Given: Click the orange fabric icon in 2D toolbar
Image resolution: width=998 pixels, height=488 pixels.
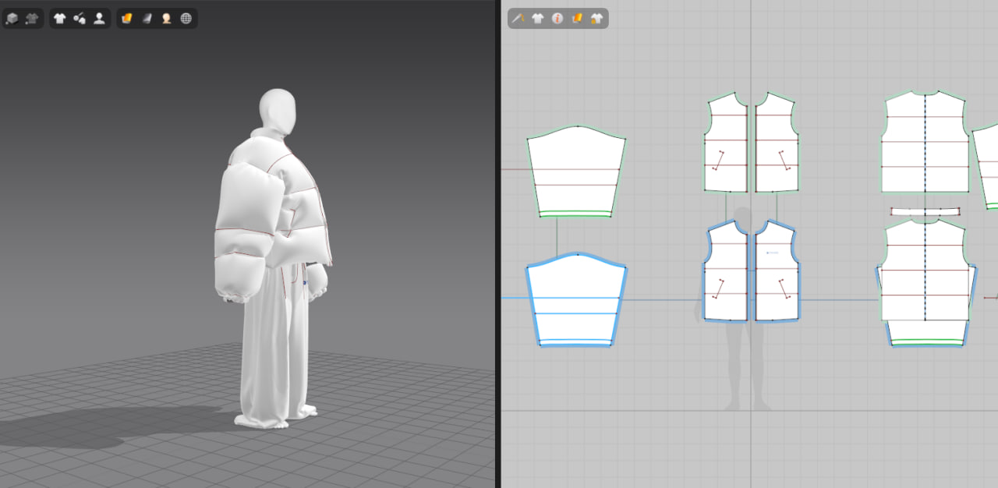Looking at the screenshot, I should [578, 19].
